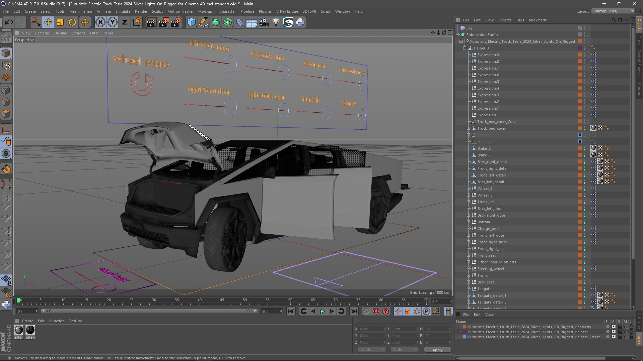Select the Move tool
643x361 pixels.
coord(48,22)
